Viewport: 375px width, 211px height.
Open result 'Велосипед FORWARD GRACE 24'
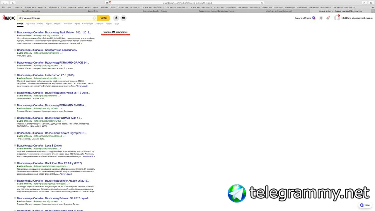[x=53, y=62]
